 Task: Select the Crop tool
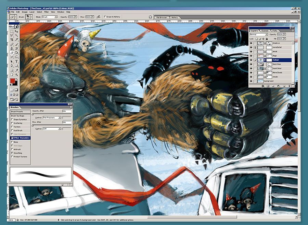[x=12, y=39]
